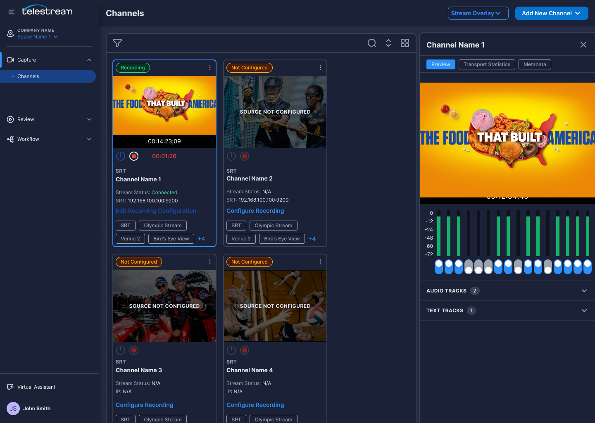Stop recording on Channel Name 1
Viewport: 595px width, 423px height.
(x=134, y=156)
